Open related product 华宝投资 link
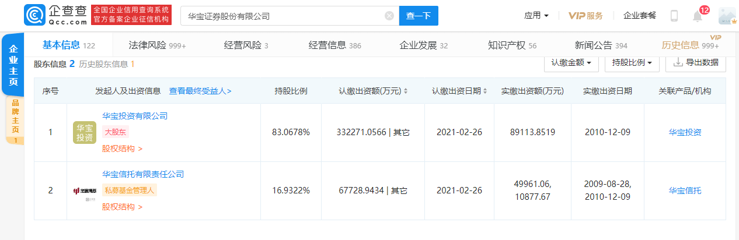The height and width of the screenshot is (240, 739). click(685, 132)
